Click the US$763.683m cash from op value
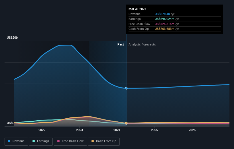The width and height of the screenshot is (234, 149). click(164, 29)
